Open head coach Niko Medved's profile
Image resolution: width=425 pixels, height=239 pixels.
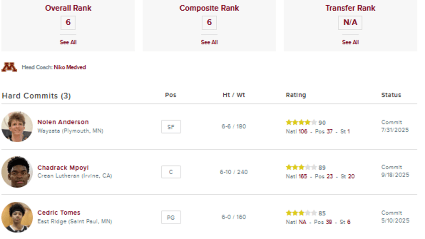(x=69, y=67)
